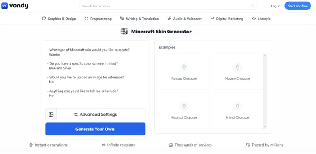Click the Fantasy Character lightbulb icon

point(184,68)
